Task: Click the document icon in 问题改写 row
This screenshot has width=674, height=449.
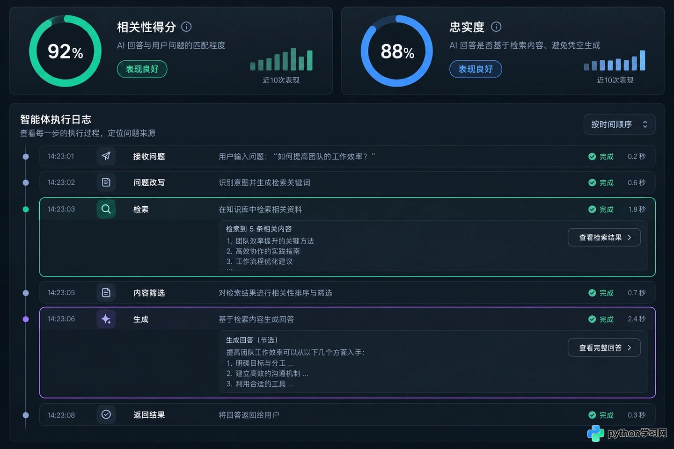Action: point(106,182)
